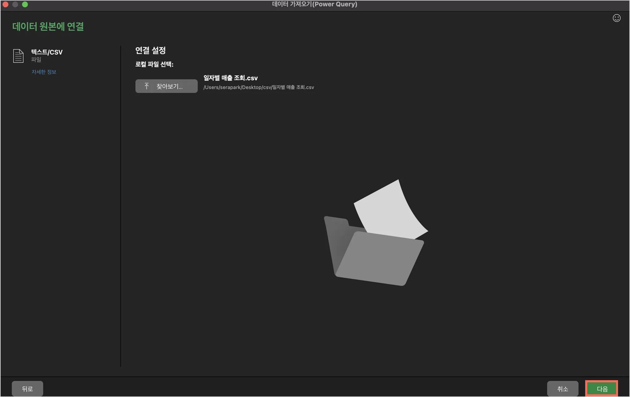This screenshot has width=630, height=397.
Task: Click the 파일 subtitle under 텍스트/CSV
Action: tap(36, 59)
